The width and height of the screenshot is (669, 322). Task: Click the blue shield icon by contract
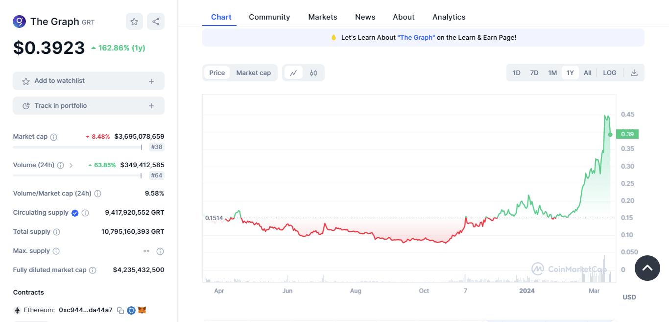point(131,310)
